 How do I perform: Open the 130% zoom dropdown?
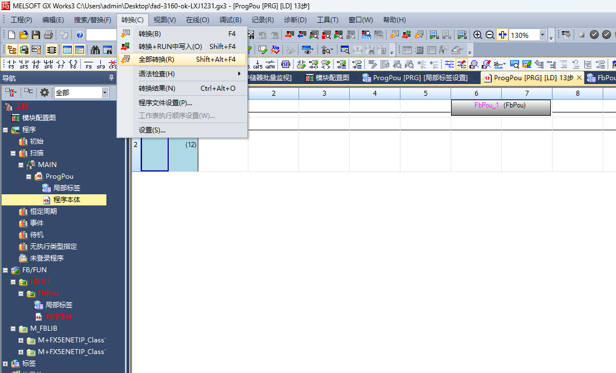coord(542,35)
